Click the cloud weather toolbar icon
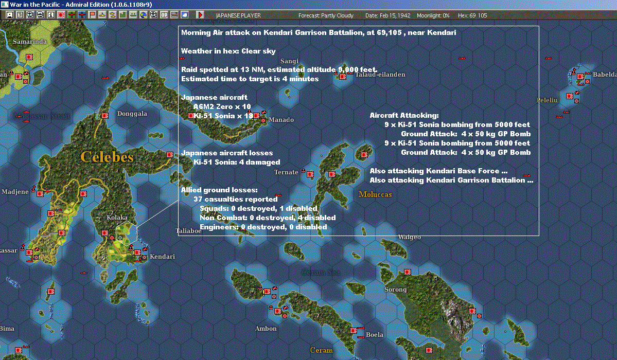This screenshot has height=360, width=617. [185, 15]
